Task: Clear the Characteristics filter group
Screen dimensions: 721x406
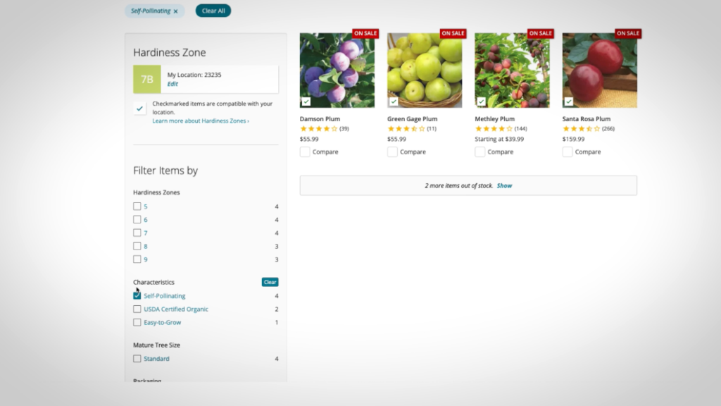Action: [x=270, y=282]
